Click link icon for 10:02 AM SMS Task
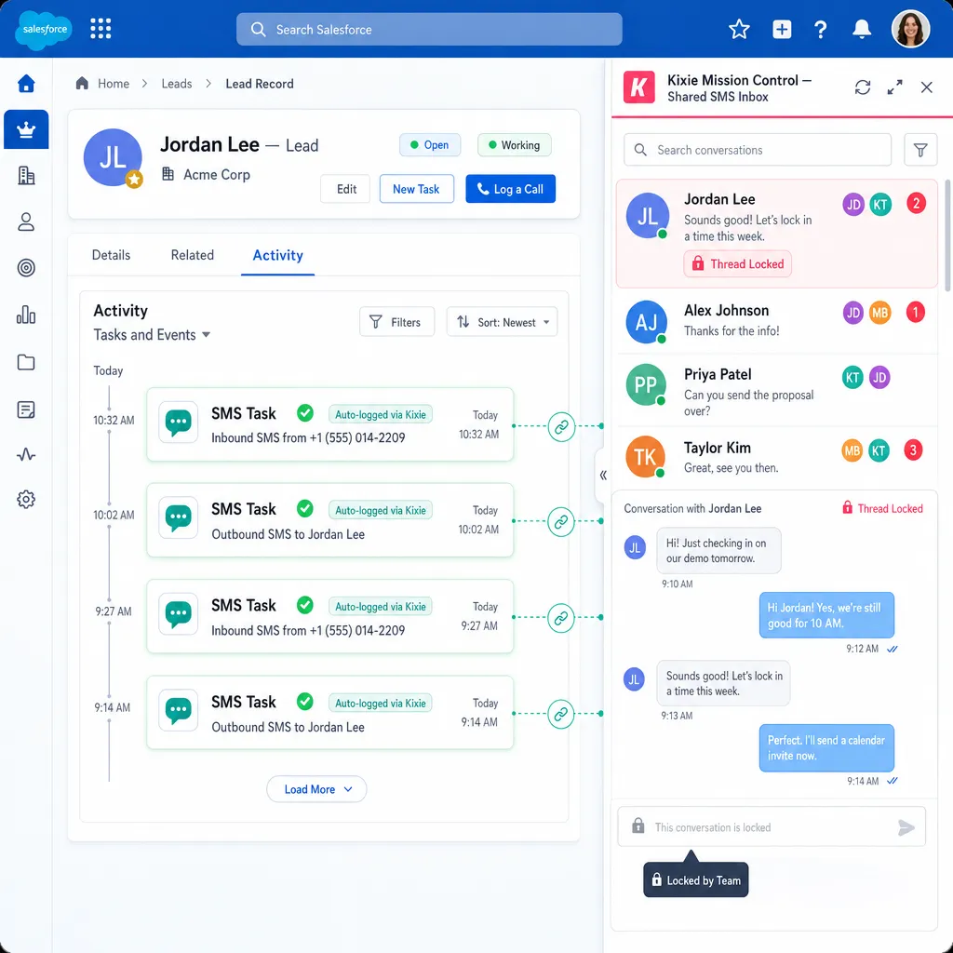 [561, 521]
